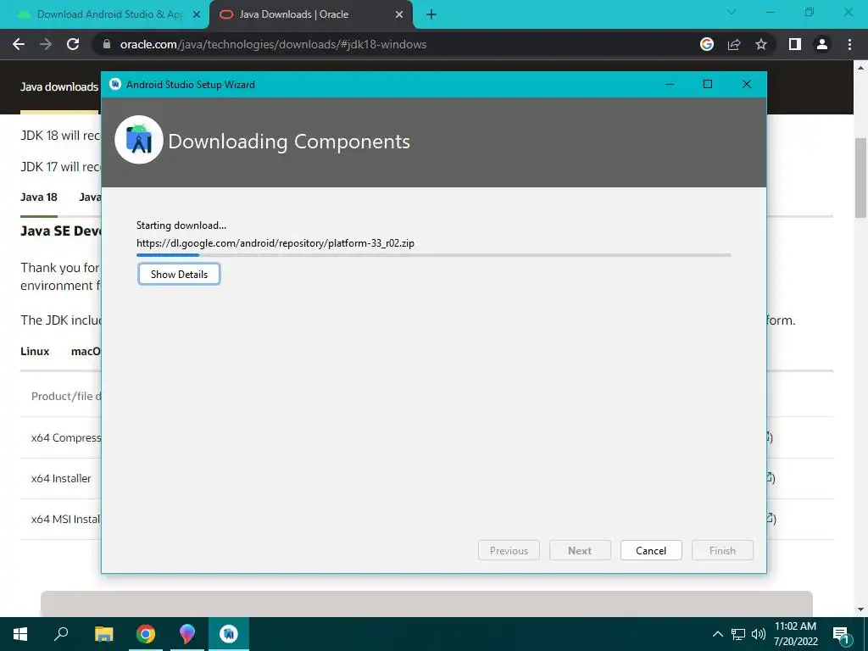Image resolution: width=868 pixels, height=651 pixels.
Task: Click Show Details in the setup wizard
Action: [179, 274]
